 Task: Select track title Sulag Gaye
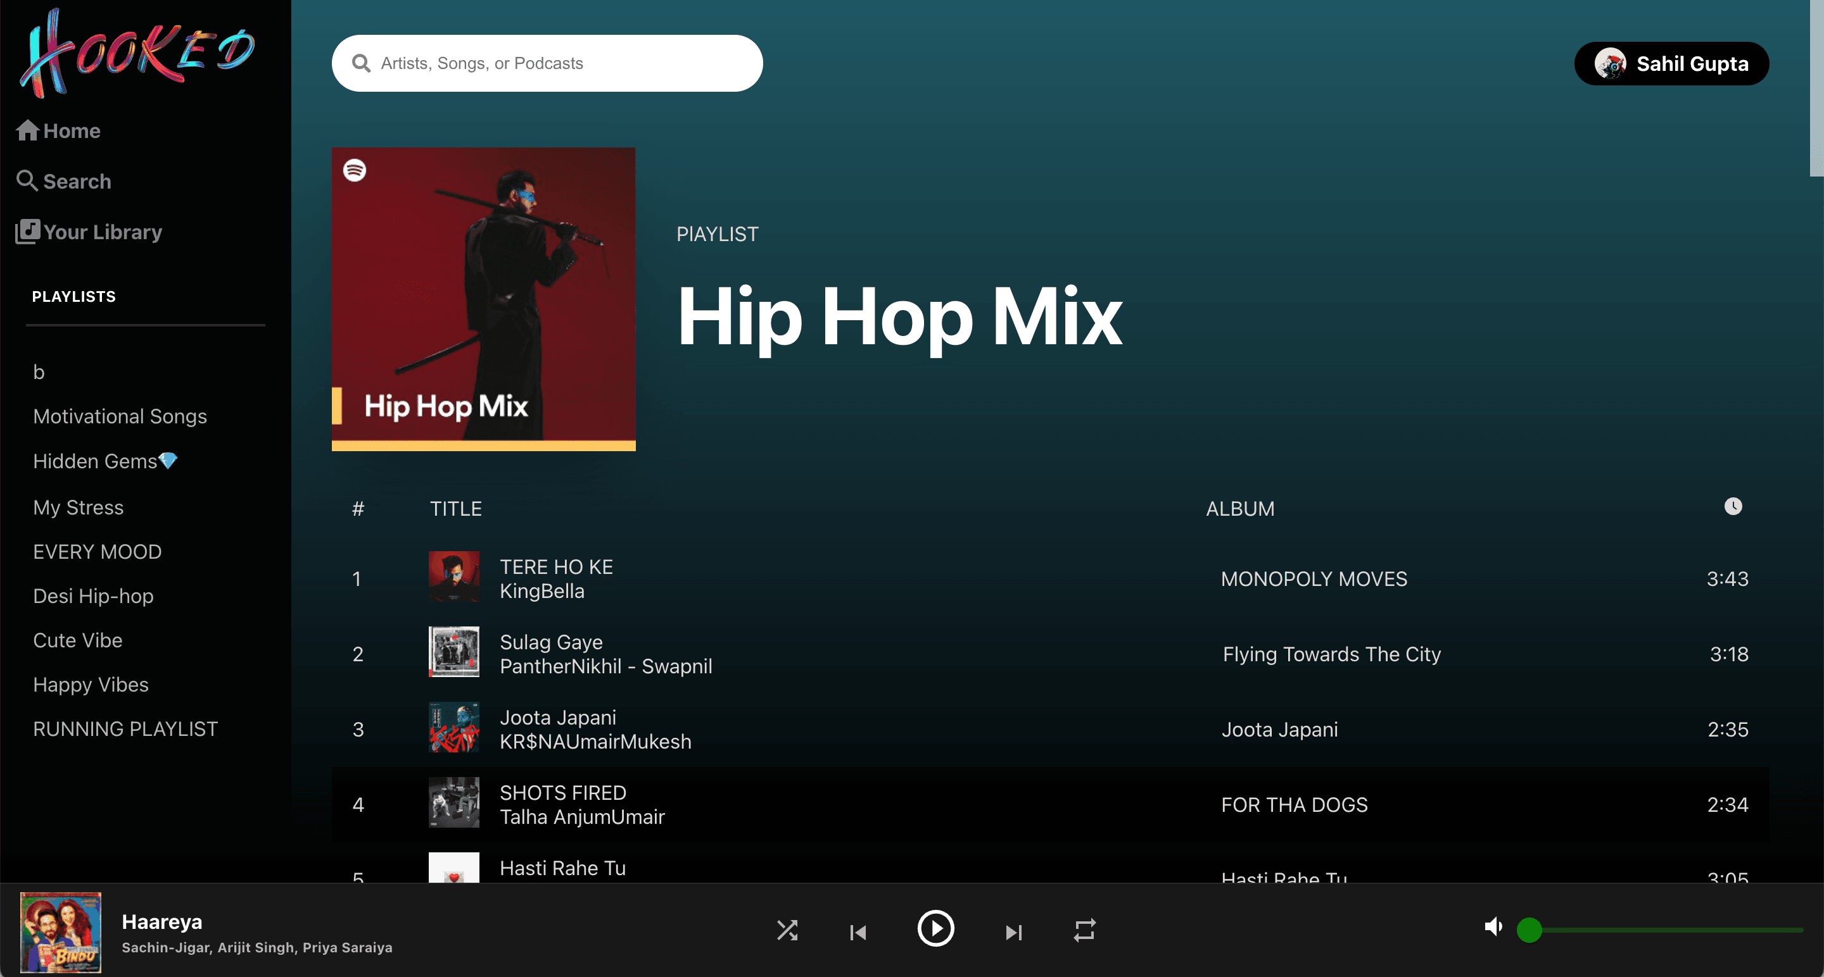coord(552,642)
